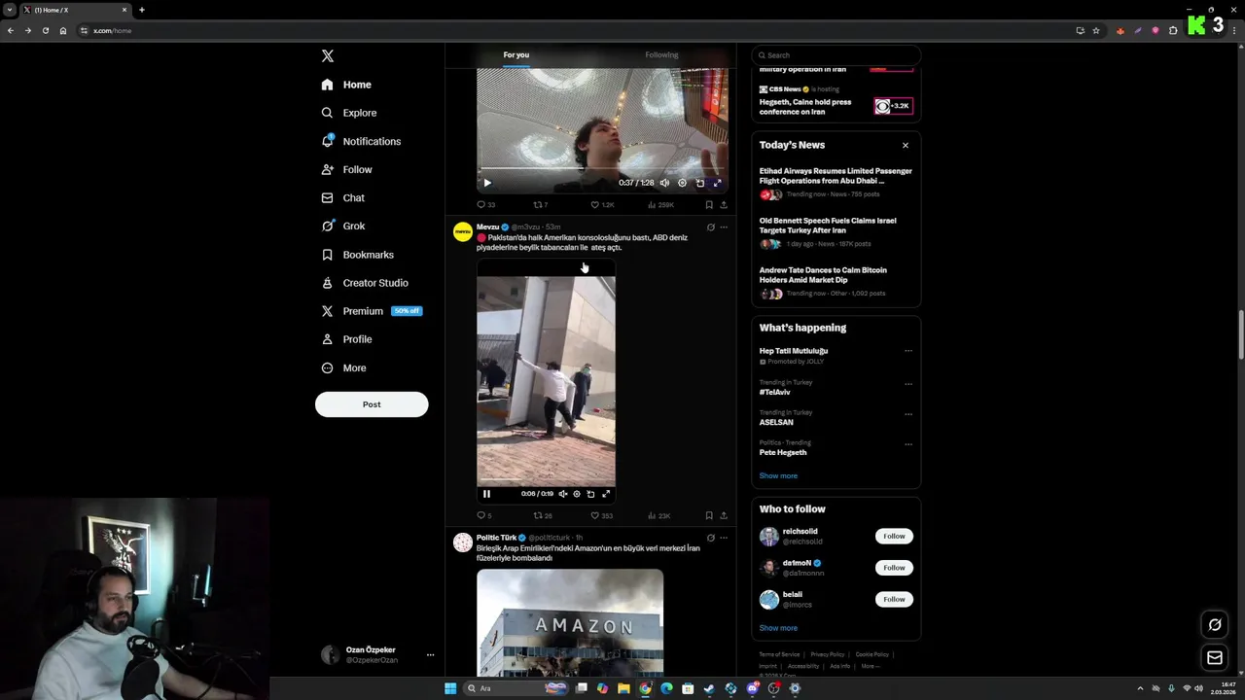1245x700 pixels.
Task: Enter fullscreen on the top video
Action: coord(717,183)
